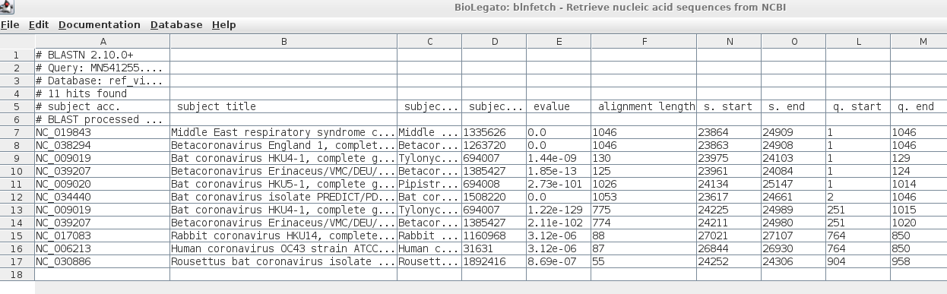Open the Edit menu
Image resolution: width=947 pixels, height=294 pixels.
39,24
